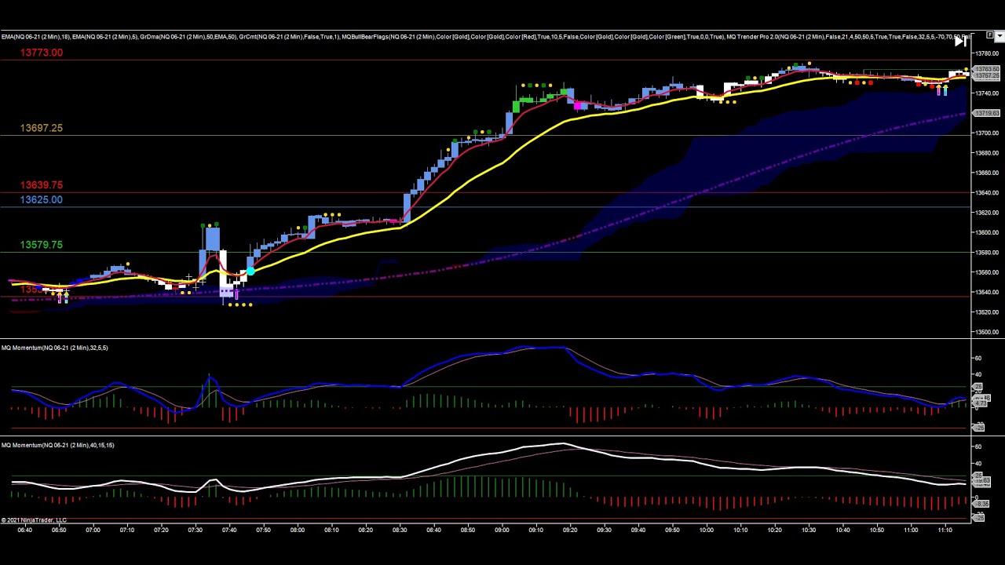The height and width of the screenshot is (565, 1005).
Task: Click the skip-to-end playback arrow icon
Action: (960, 42)
